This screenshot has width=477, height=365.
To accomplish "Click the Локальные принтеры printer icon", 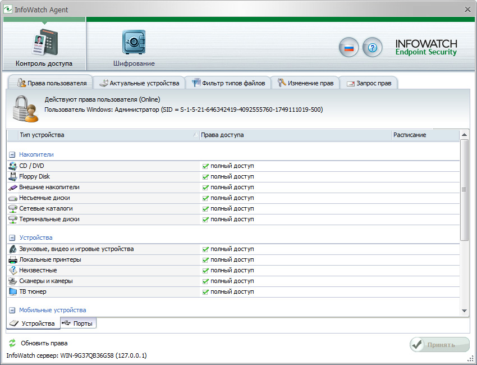I will pyautogui.click(x=13, y=259).
